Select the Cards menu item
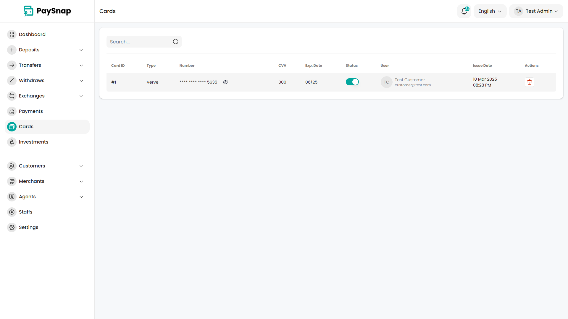This screenshot has width=568, height=319. coord(26,127)
